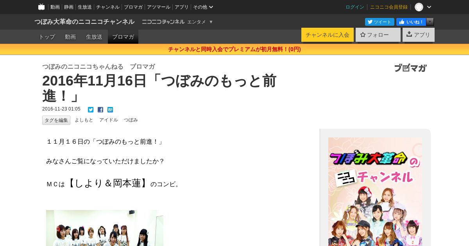Image resolution: width=469 pixels, height=246 pixels.
Task: Open つぼみのニコニコちゃんねる ブロマガ link
Action: pyautogui.click(x=98, y=66)
